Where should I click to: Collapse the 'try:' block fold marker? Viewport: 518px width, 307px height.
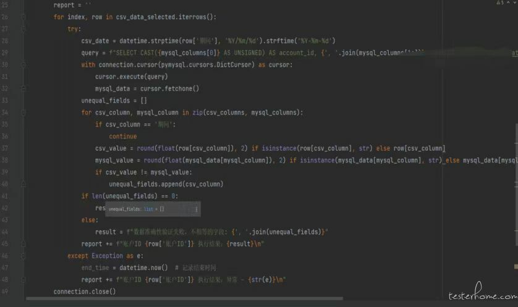tap(23, 29)
